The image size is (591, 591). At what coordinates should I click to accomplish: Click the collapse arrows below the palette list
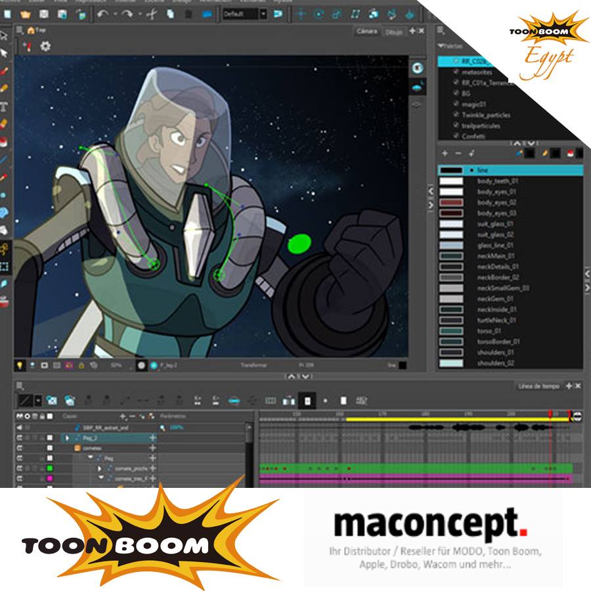pyautogui.click(x=523, y=143)
